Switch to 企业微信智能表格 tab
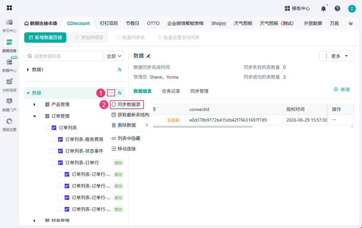This screenshot has height=228, width=362. 186,23
